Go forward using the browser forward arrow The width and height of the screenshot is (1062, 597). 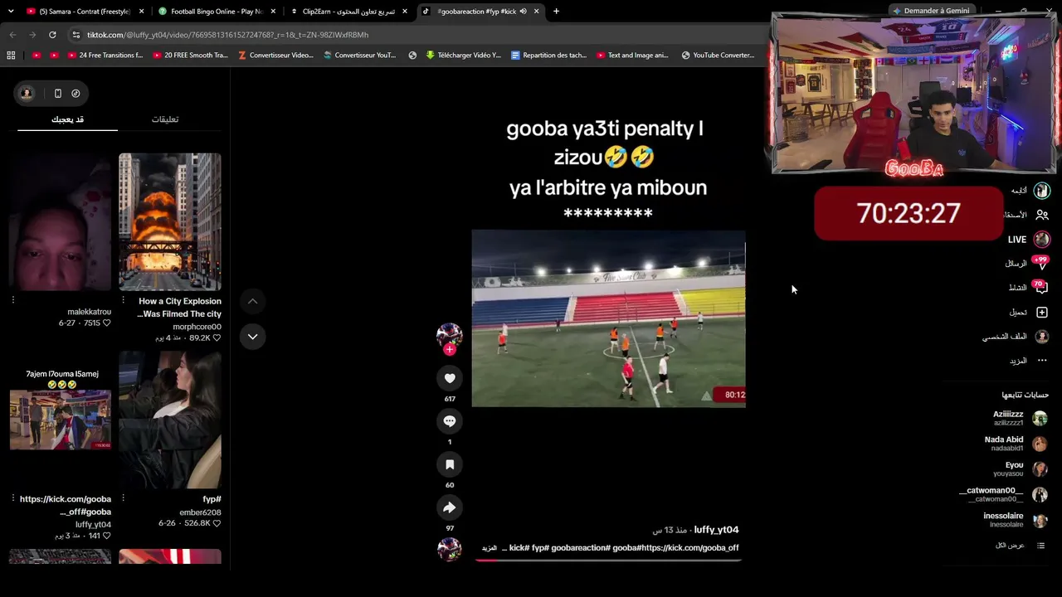tap(32, 35)
